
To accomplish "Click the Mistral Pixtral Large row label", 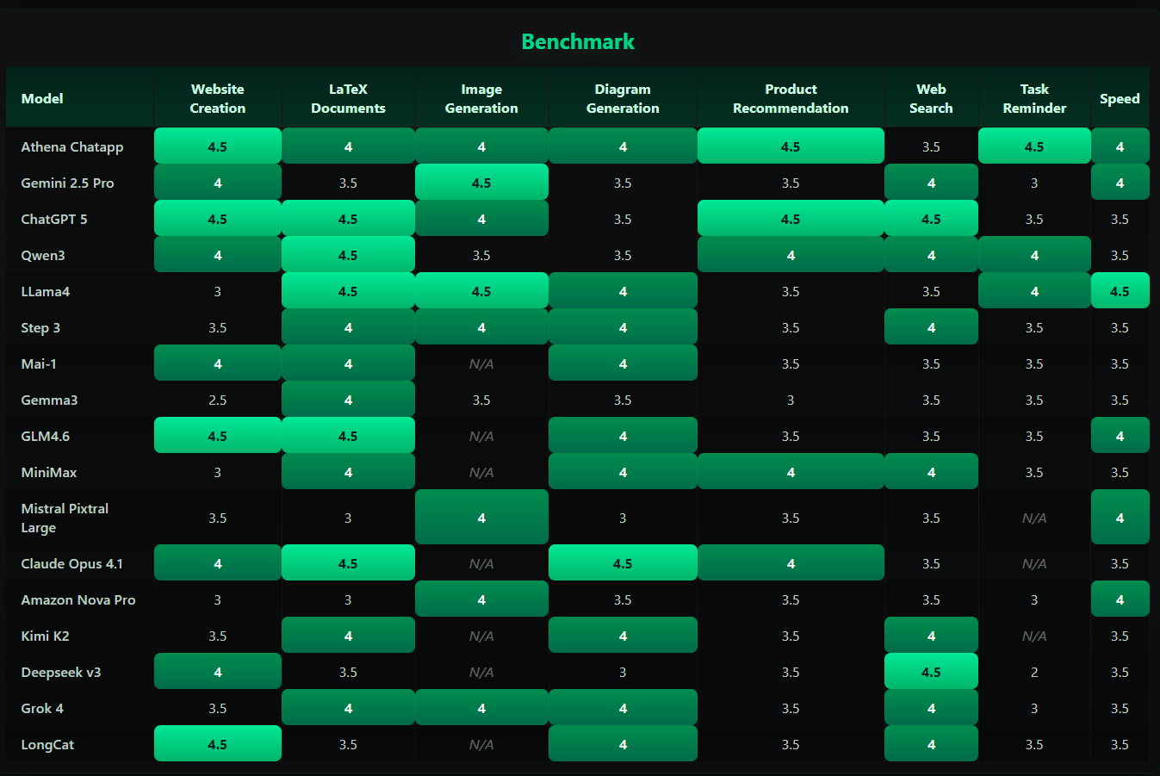I will (65, 518).
